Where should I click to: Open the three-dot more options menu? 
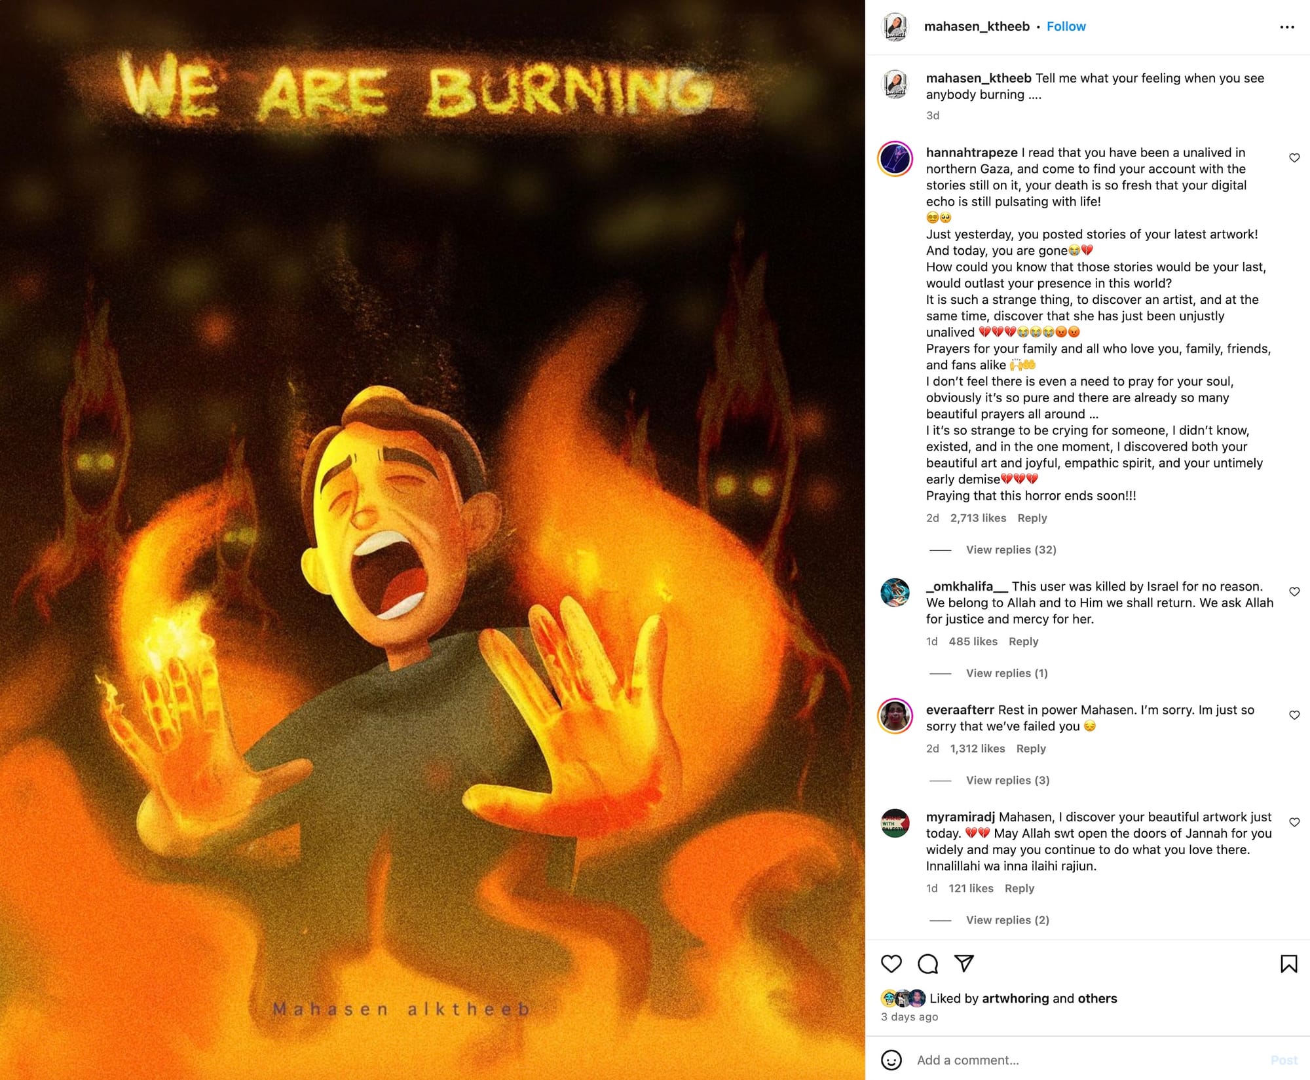[1287, 27]
